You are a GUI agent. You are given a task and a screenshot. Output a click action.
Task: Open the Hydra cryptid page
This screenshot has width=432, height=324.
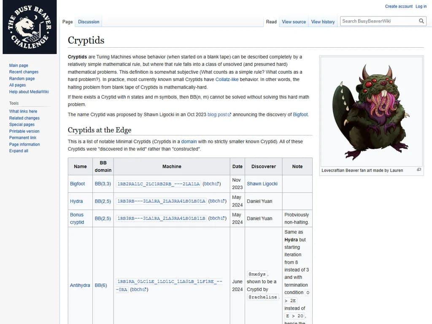coord(76,201)
